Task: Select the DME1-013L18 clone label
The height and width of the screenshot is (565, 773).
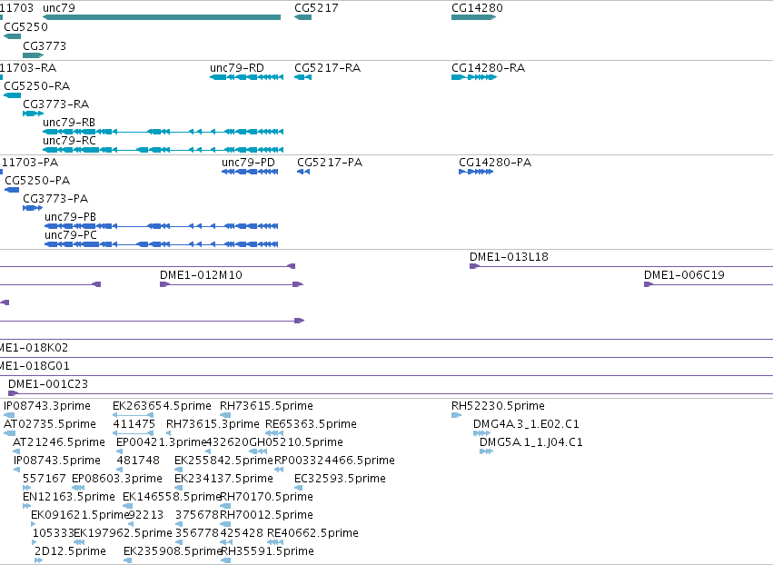Action: click(x=509, y=257)
